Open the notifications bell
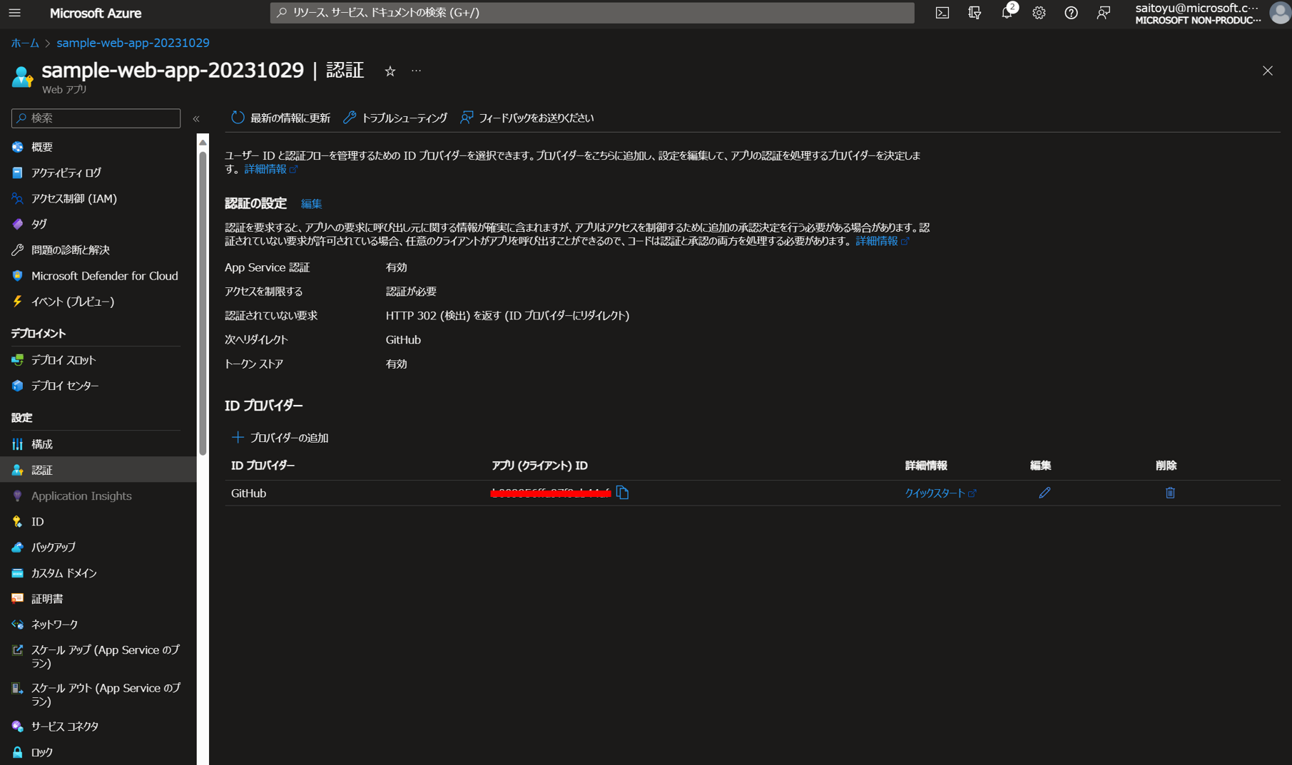 1007,13
